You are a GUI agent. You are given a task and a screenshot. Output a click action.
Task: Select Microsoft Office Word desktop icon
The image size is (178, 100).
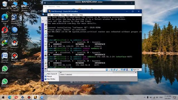(5, 58)
